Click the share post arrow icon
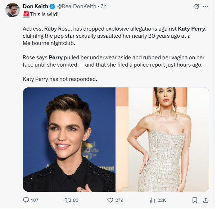 [x=206, y=200]
